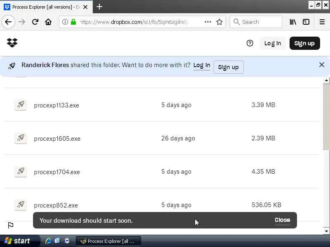Open the Firefox hamburger menu
Viewport: 330px width, 247px height.
(x=322, y=22)
